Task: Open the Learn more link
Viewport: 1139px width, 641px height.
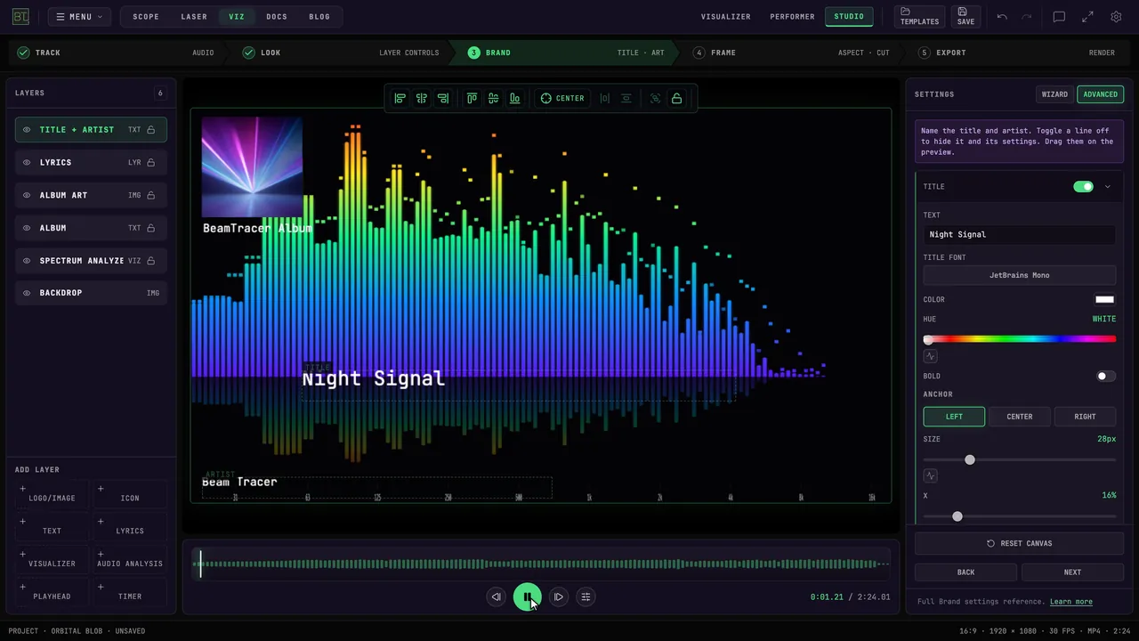Action: tap(1070, 602)
